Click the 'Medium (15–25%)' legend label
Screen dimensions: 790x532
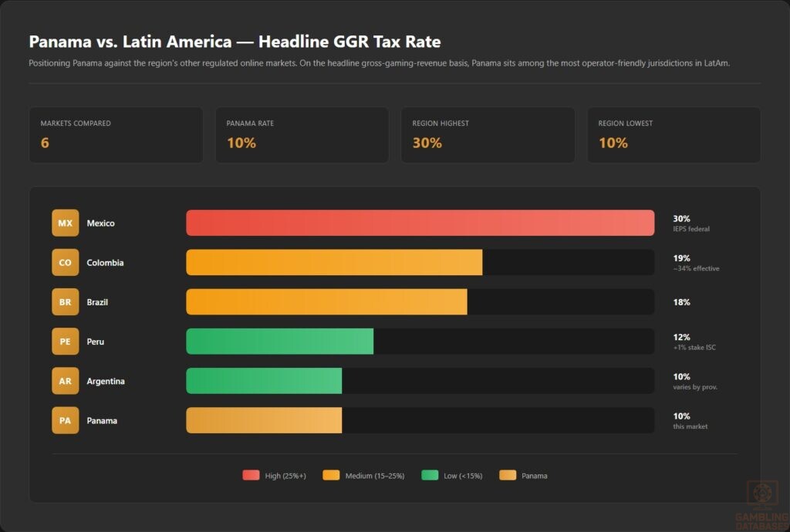(x=375, y=476)
